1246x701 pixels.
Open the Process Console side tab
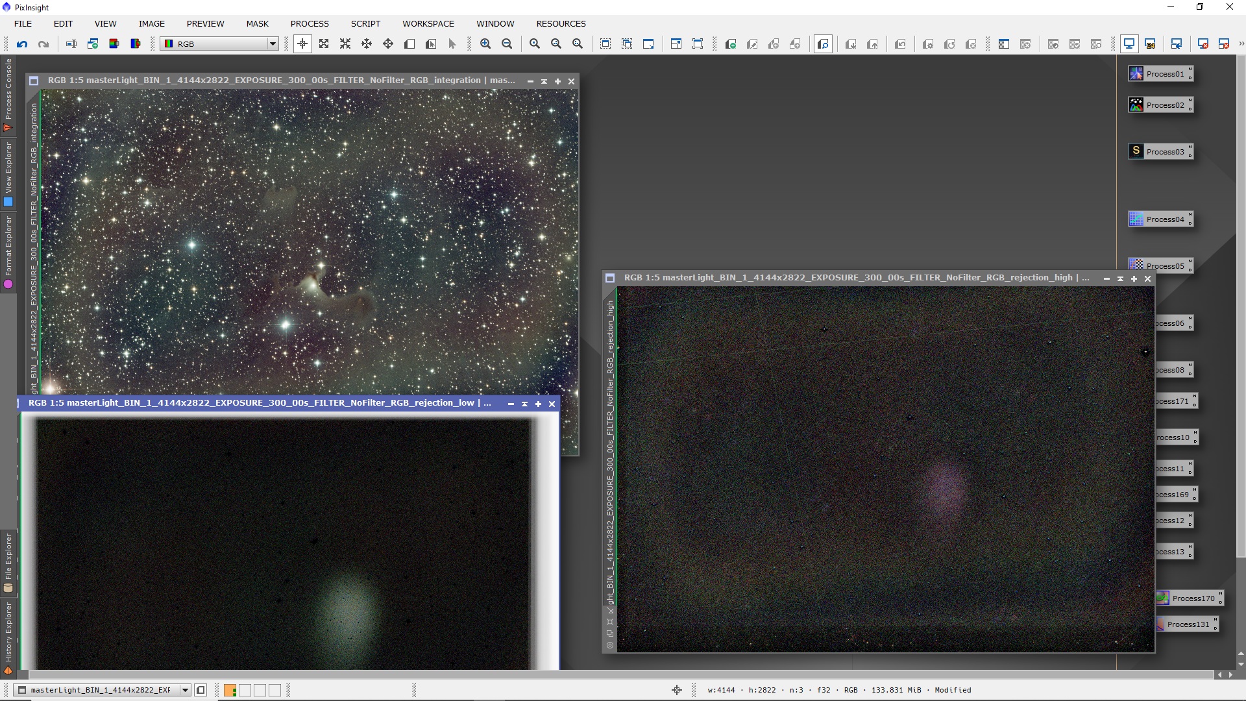(x=8, y=95)
